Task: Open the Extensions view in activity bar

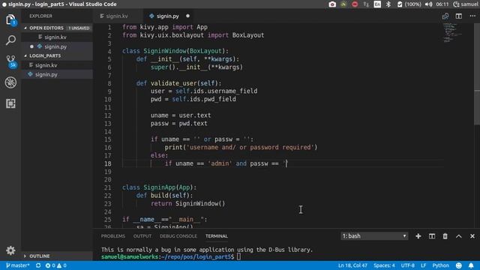Action: coord(10,103)
